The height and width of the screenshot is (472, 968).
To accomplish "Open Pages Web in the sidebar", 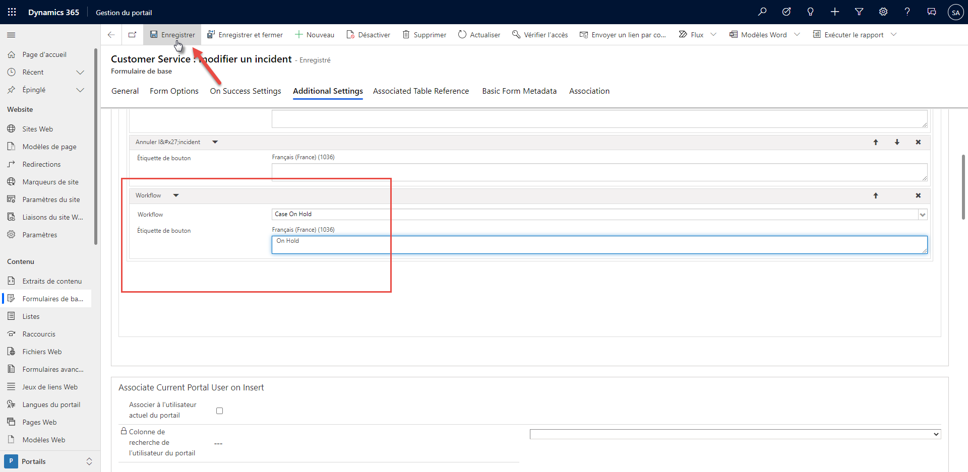I will (x=39, y=422).
